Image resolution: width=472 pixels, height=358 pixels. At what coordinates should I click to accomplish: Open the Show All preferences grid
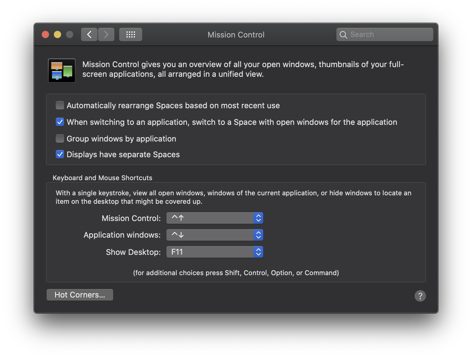(x=130, y=34)
